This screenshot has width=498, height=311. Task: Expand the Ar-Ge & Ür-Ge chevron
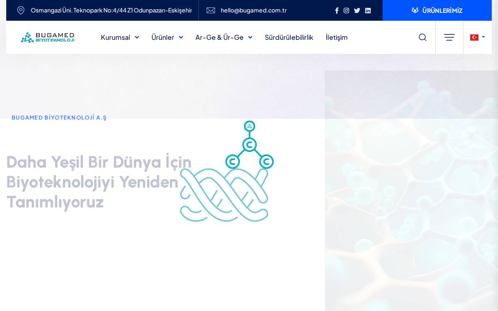tap(250, 37)
